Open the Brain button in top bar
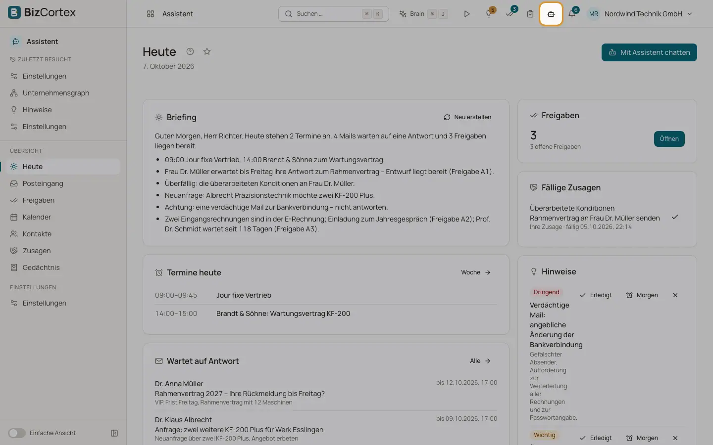 [x=424, y=14]
